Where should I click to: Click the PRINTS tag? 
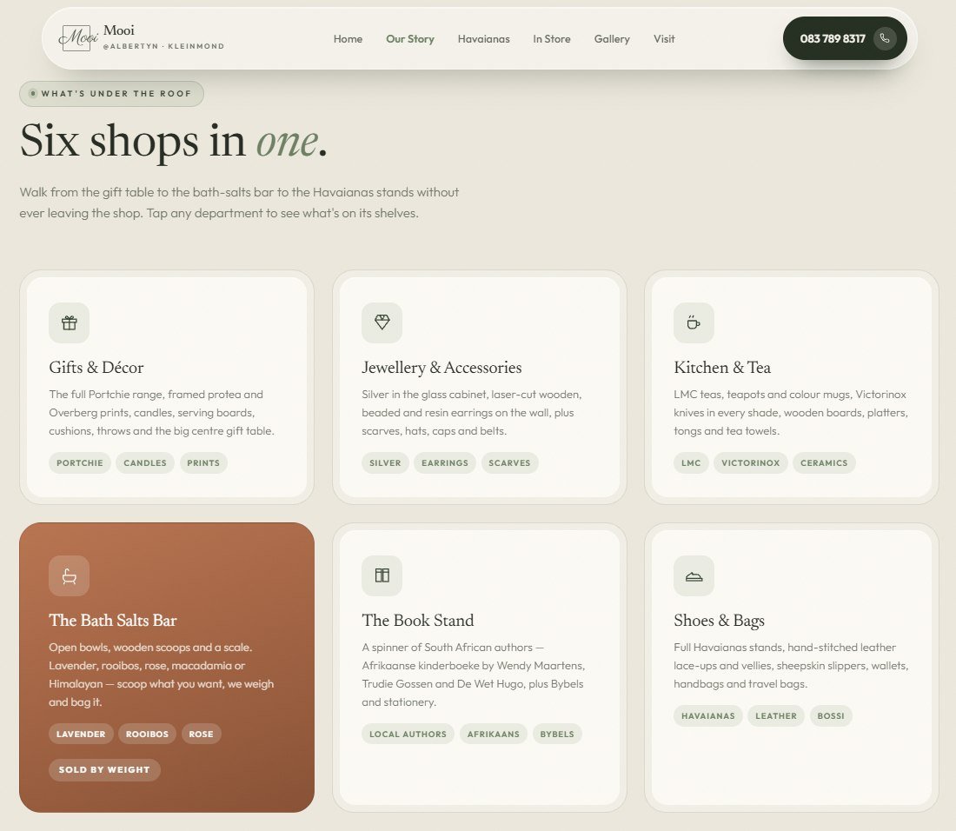pos(203,462)
